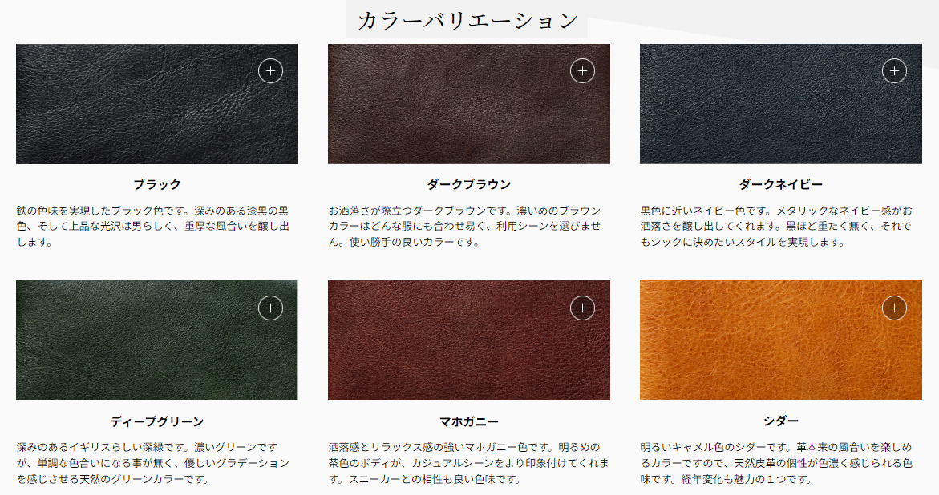
Task: Click the plus icon on ダークブラウン swatch
Action: pos(582,71)
